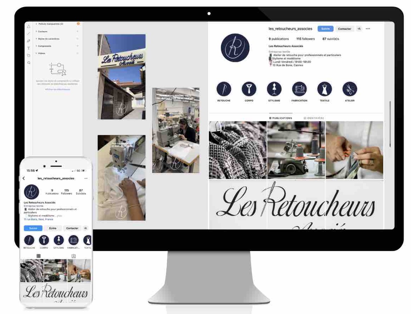The width and height of the screenshot is (411, 314).
Task: Switch to the PUBLICATIONS tab
Action: [x=281, y=118]
